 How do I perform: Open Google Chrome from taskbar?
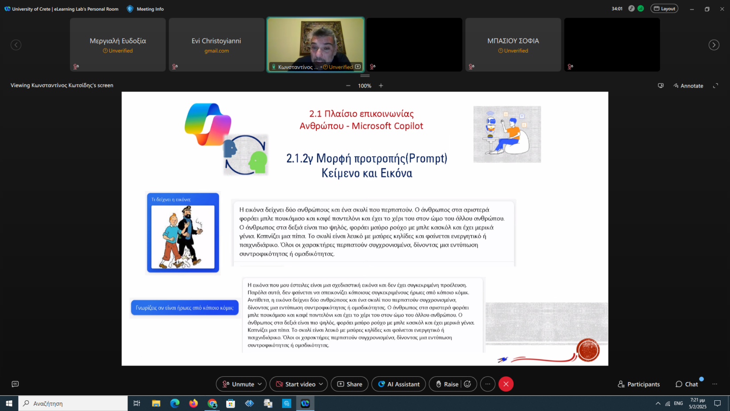[x=212, y=403]
